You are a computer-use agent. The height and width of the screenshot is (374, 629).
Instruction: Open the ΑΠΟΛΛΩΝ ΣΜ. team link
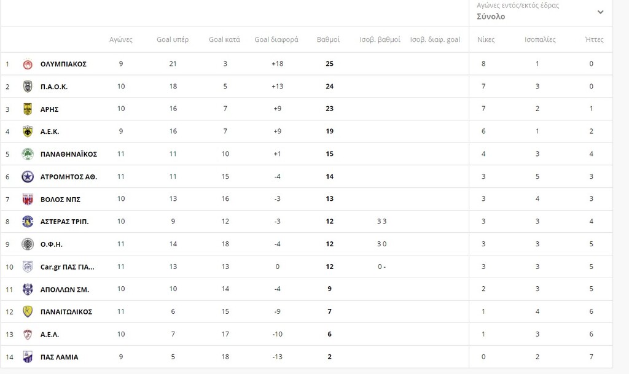64,289
